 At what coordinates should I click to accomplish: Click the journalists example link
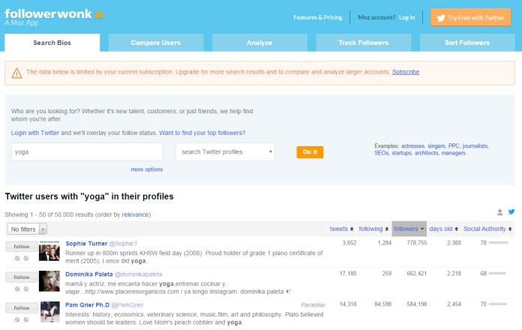coord(475,145)
